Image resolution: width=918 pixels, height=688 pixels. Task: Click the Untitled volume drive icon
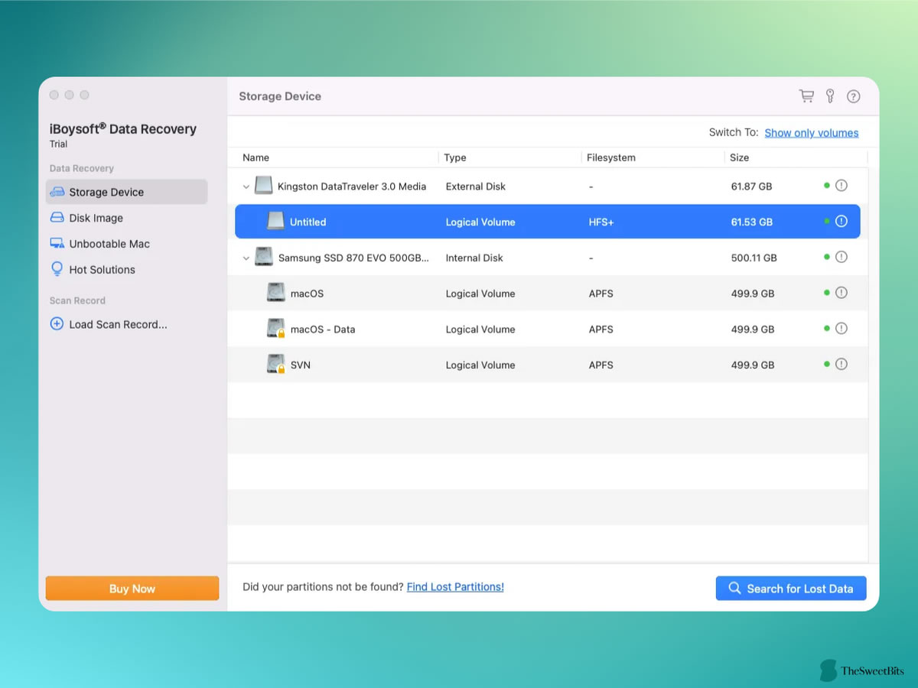tap(276, 222)
